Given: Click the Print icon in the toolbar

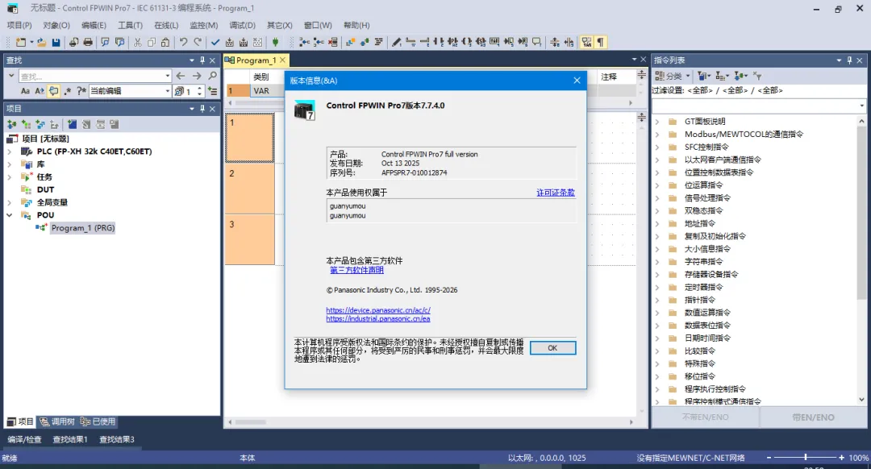Looking at the screenshot, I should click(88, 42).
